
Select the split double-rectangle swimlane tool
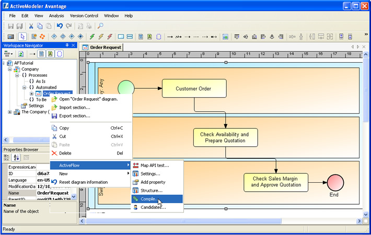point(130,37)
